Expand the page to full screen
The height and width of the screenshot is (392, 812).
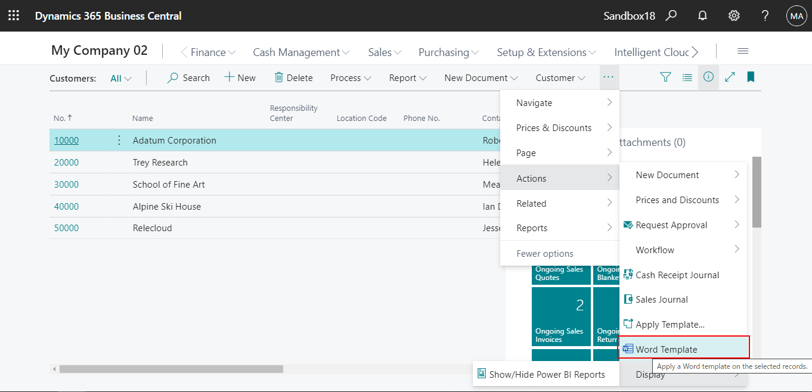point(730,77)
